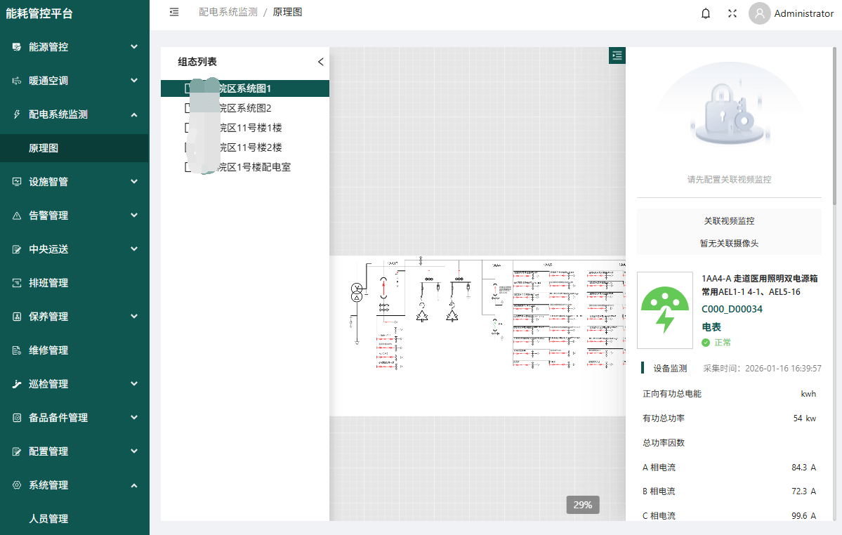Tick the 院区11号楼1楼 checkbox
This screenshot has height=535, width=842.
[x=188, y=128]
